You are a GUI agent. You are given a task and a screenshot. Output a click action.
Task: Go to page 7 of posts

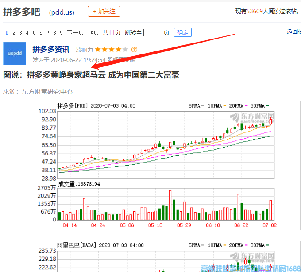[x=48, y=33]
